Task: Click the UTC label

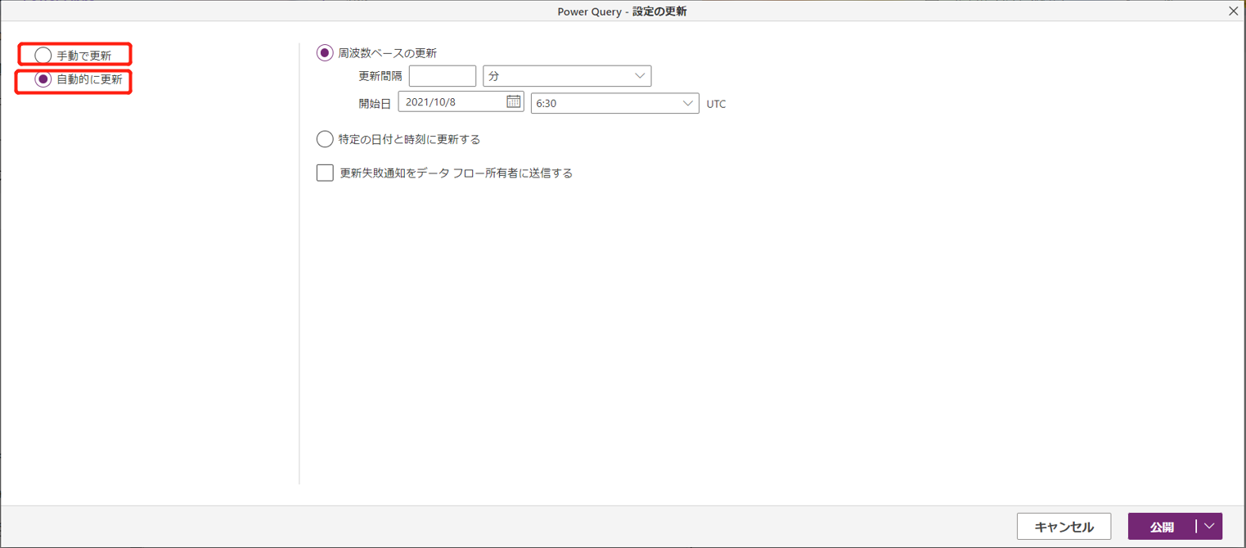Action: click(716, 104)
